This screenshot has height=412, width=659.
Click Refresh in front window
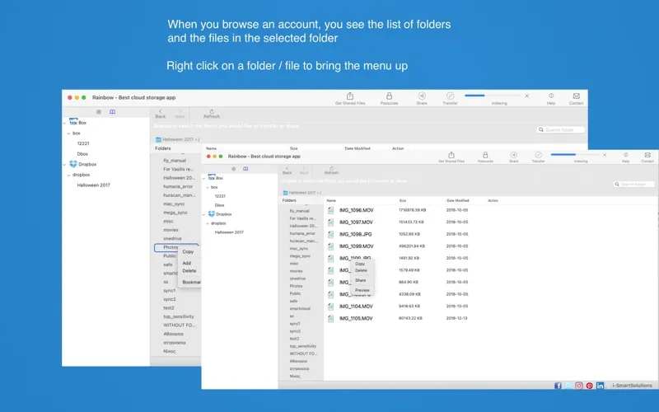pyautogui.click(x=331, y=171)
